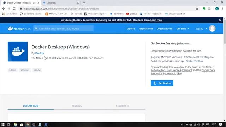Screen dimensions: 226x127
Task: Open the notification center icon
Action: coord(220,125)
